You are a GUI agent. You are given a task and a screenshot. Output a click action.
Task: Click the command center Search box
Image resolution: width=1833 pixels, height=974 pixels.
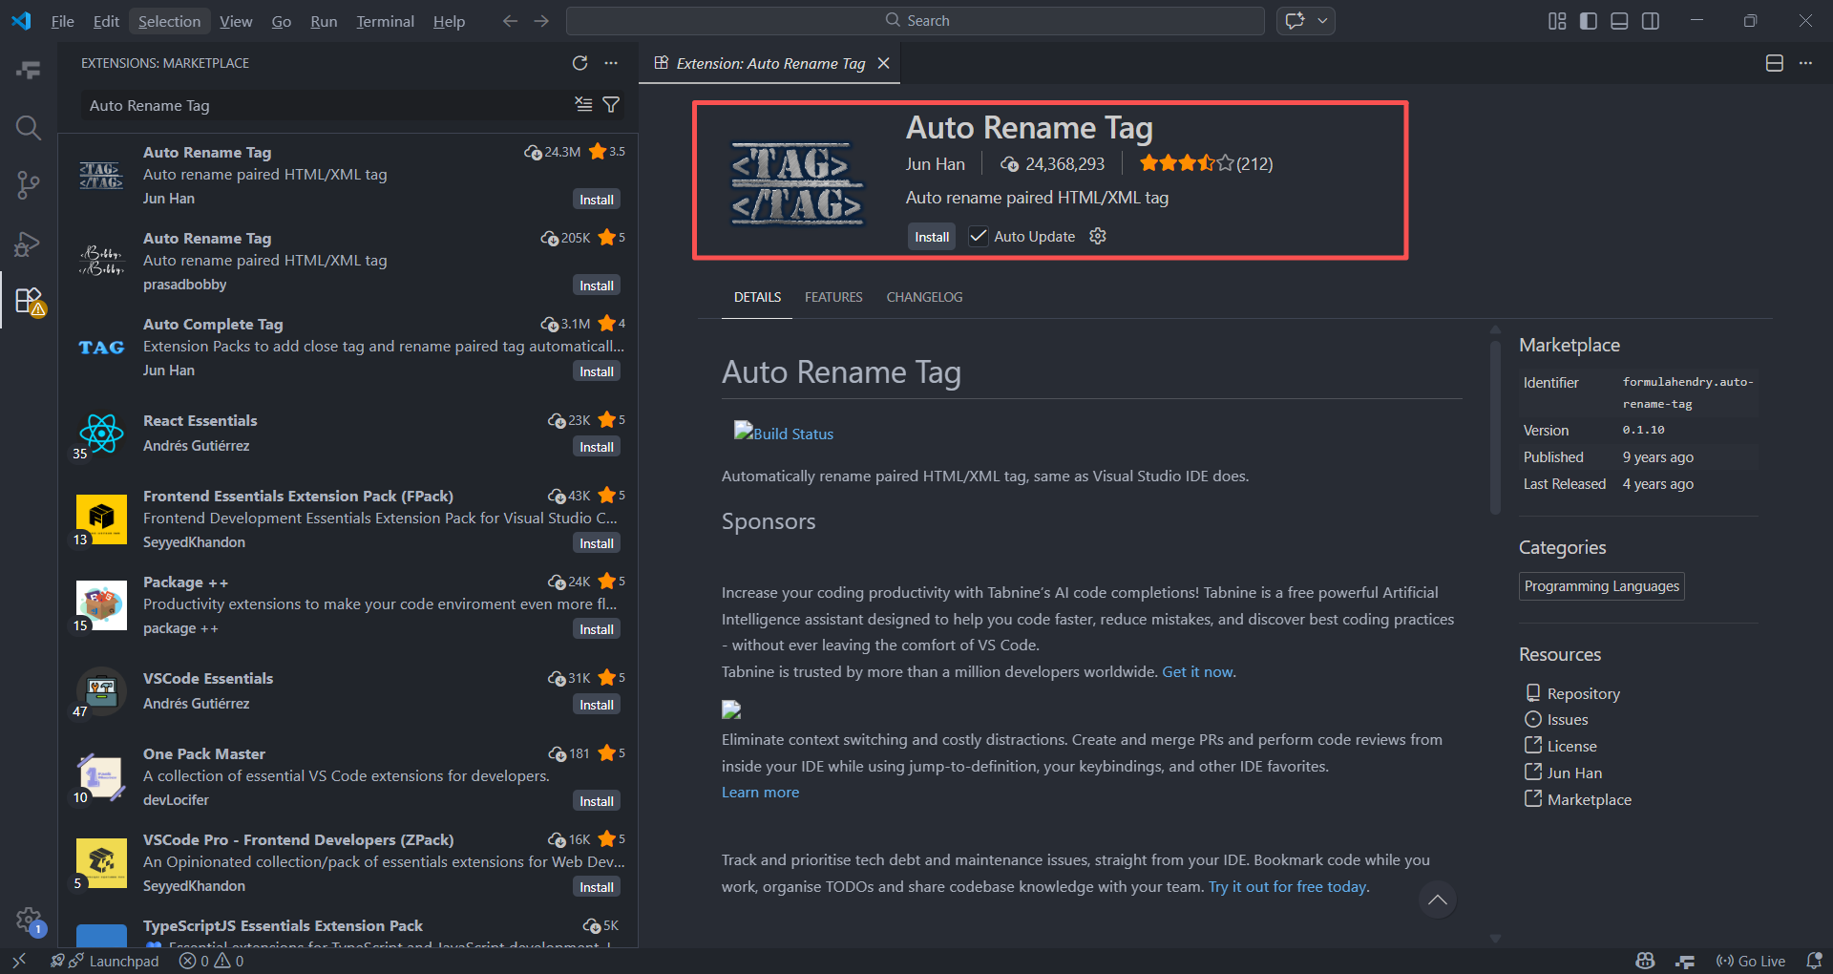[x=916, y=21]
